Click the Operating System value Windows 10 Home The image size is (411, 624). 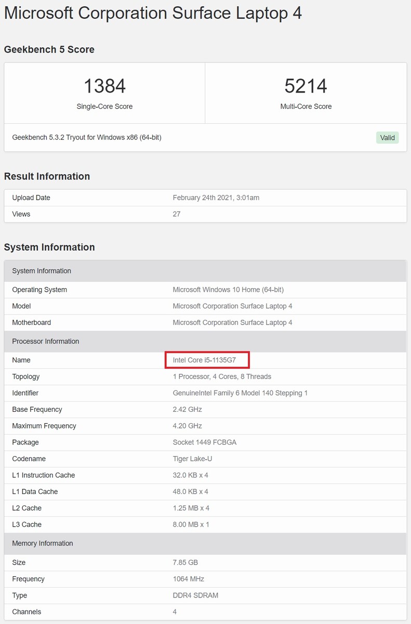[228, 290]
